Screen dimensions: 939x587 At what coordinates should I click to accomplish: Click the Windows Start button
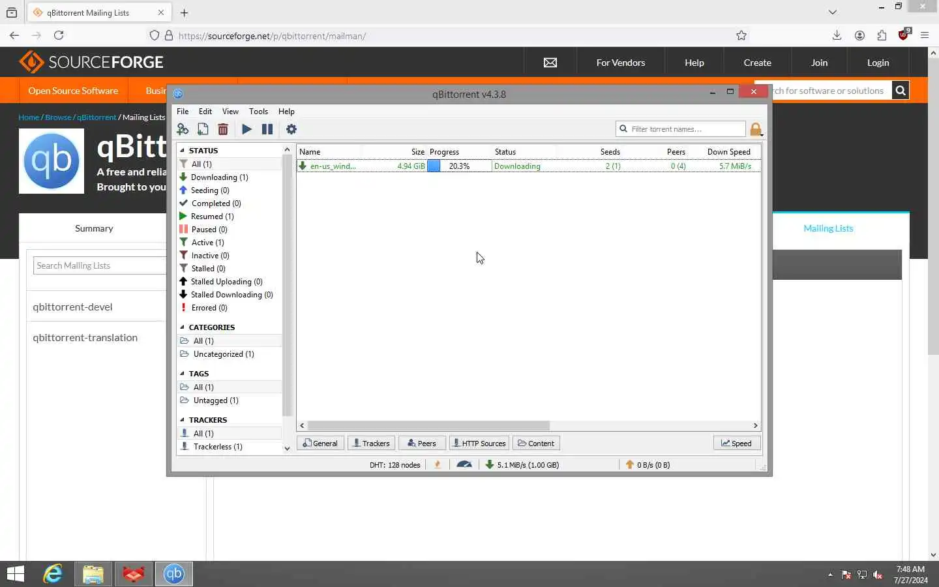[x=15, y=574]
